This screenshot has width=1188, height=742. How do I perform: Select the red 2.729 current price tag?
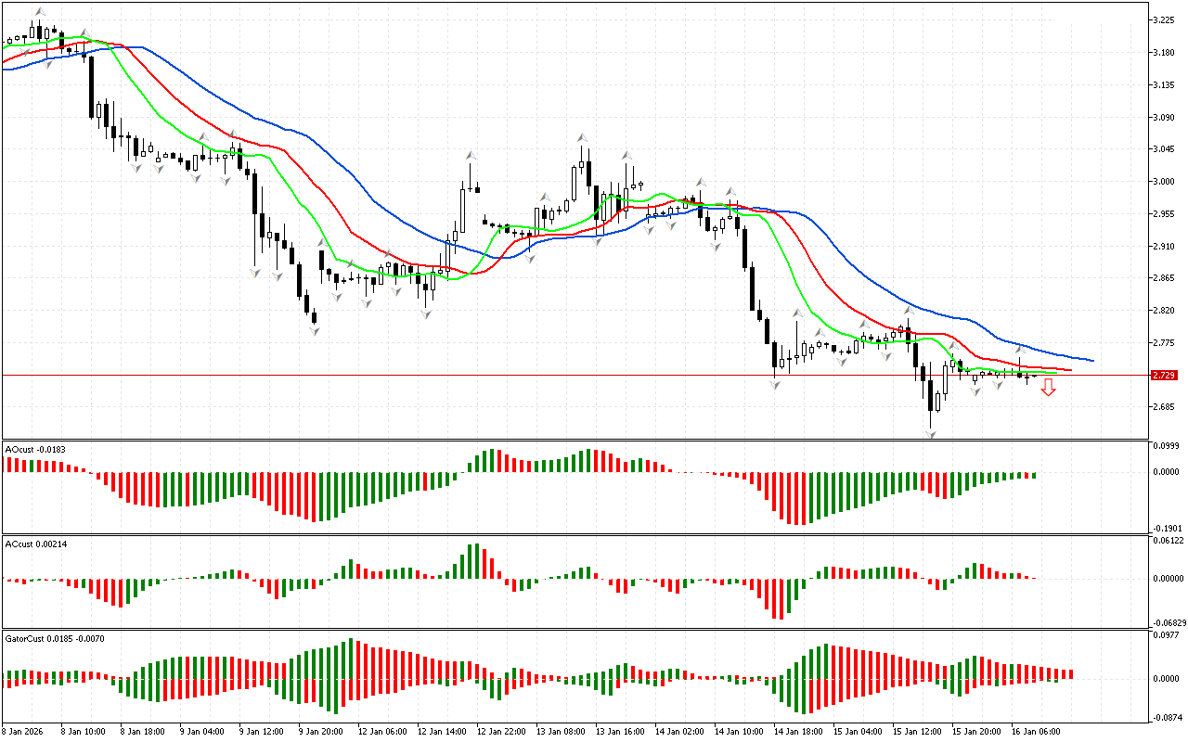click(1163, 376)
